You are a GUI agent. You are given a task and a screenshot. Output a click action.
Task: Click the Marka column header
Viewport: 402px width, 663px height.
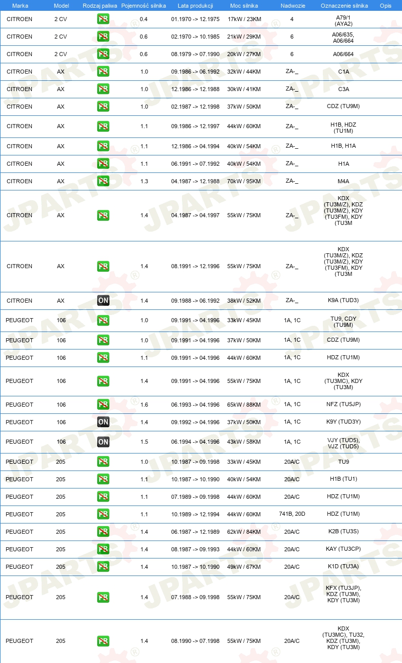[20, 6]
